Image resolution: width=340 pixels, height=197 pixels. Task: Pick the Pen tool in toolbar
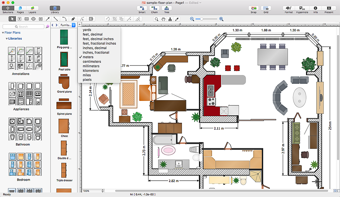click(x=73, y=19)
